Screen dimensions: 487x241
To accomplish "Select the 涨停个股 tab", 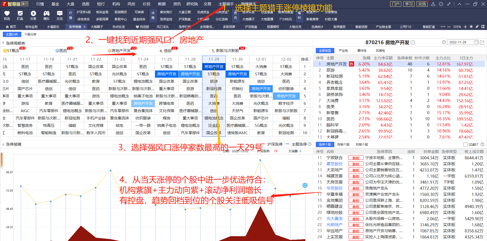I will pyautogui.click(x=325, y=144).
